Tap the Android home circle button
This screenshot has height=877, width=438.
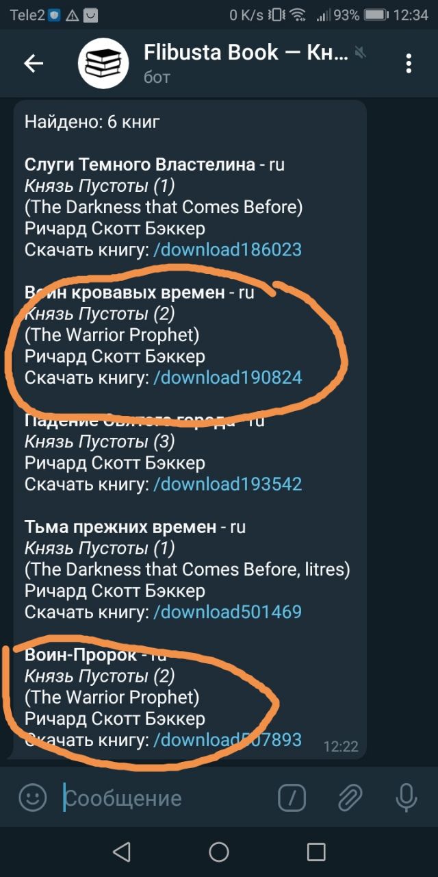coord(219,852)
